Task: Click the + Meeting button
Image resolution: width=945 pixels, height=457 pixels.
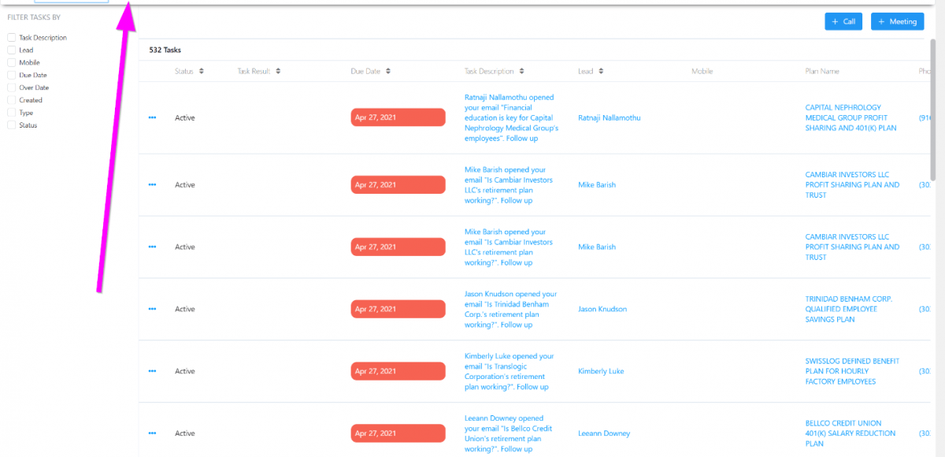Action: (897, 21)
